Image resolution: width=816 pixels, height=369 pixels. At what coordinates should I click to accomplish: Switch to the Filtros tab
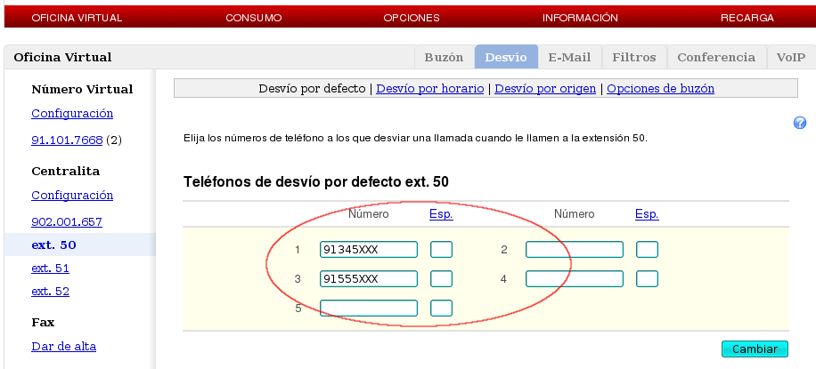pos(634,57)
